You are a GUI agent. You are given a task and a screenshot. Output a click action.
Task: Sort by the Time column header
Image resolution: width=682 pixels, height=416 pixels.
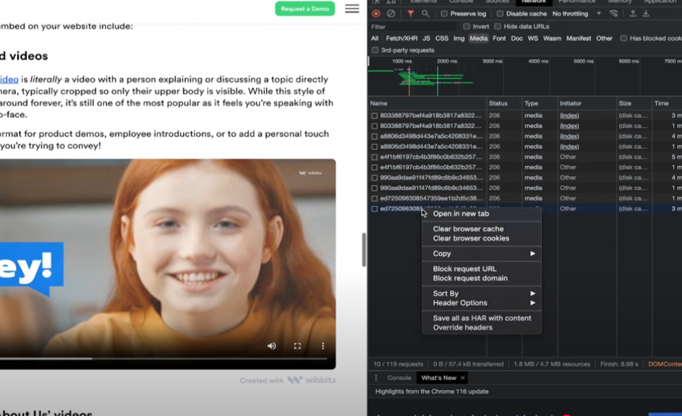tap(667, 103)
